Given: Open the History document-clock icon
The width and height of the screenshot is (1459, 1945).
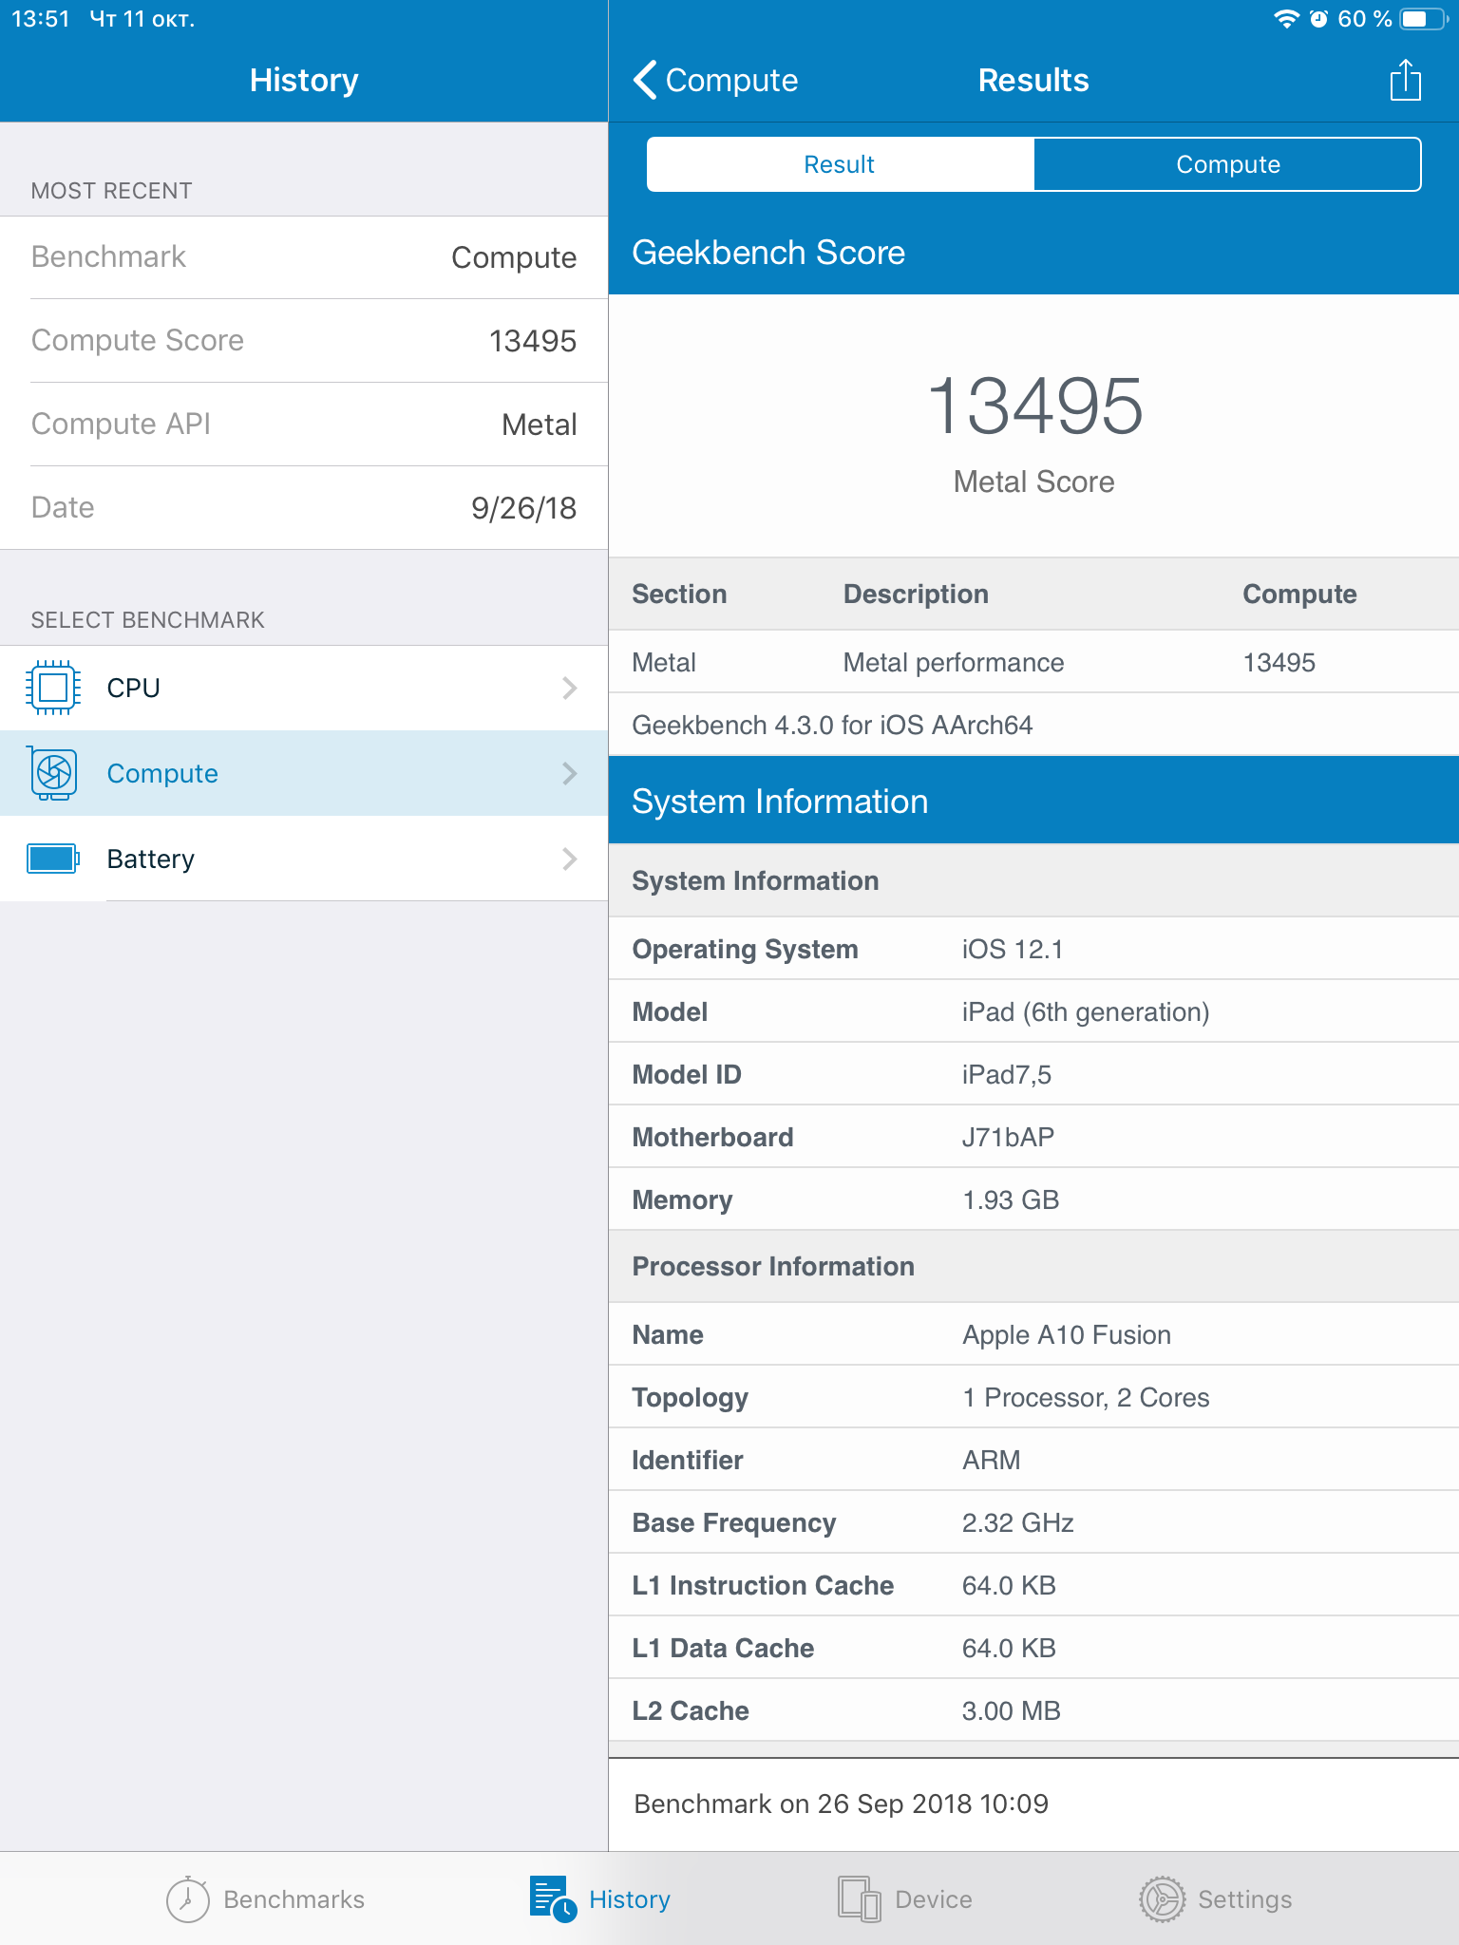Looking at the screenshot, I should tap(553, 1898).
